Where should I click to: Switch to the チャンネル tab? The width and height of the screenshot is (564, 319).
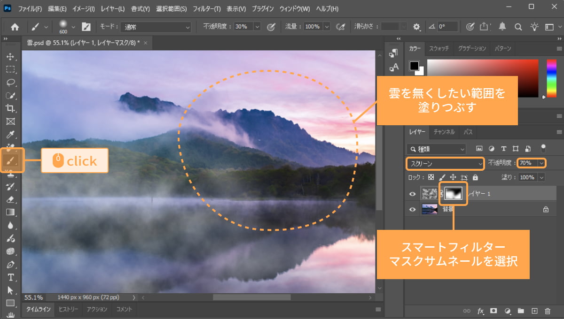tap(444, 132)
